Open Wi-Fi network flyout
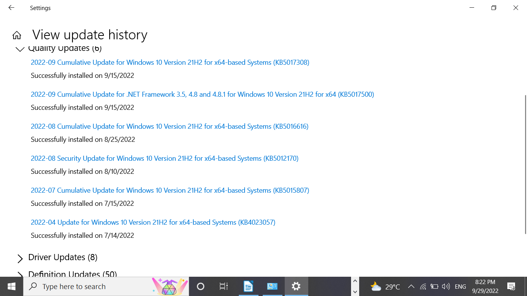Image resolution: width=527 pixels, height=296 pixels. point(423,286)
